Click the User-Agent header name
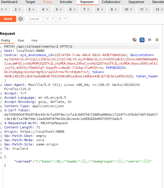Image resolution: width=164 pixels, height=188 pixels. 14,85
